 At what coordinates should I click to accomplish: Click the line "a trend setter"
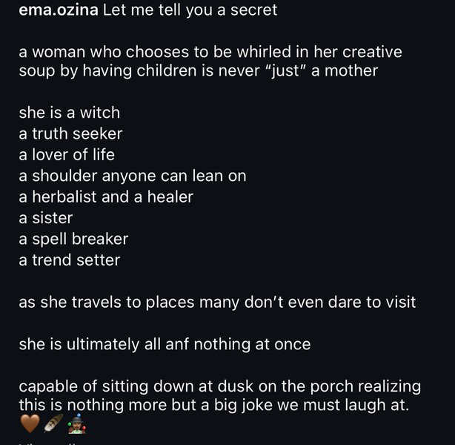70,260
